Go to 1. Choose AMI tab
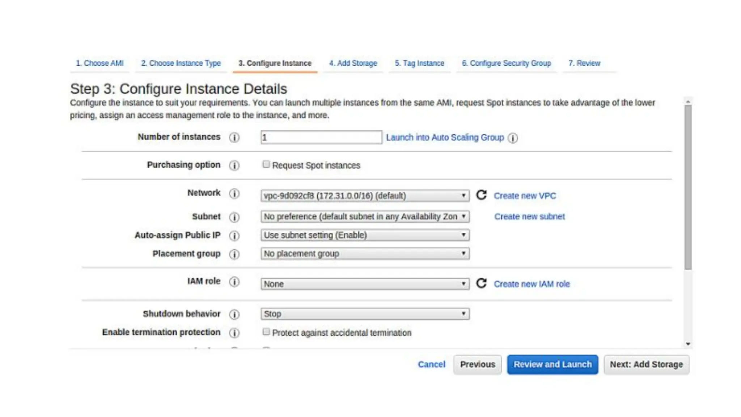Screen dimensions: 741x417 click(x=99, y=63)
